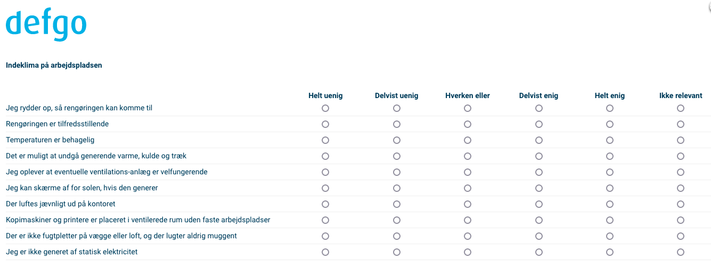Select Helt enig for Rengøringen er tilfredsstillende
Screen dimensions: 711x274
(610, 124)
